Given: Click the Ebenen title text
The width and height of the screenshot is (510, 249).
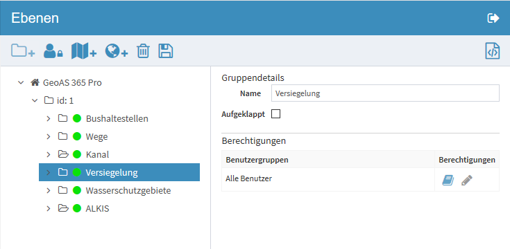Looking at the screenshot, I should coord(35,18).
